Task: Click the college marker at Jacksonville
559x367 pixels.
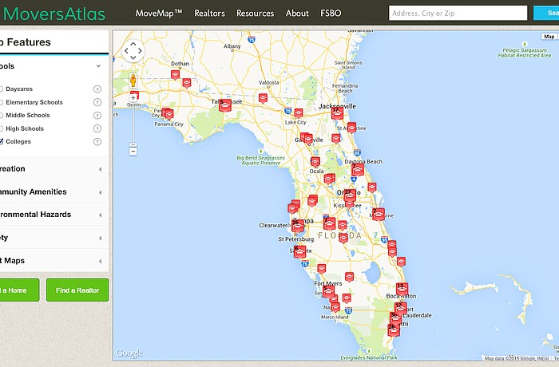Action: (x=337, y=113)
